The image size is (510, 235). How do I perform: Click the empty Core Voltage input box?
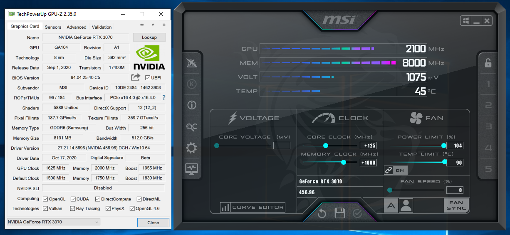282,146
